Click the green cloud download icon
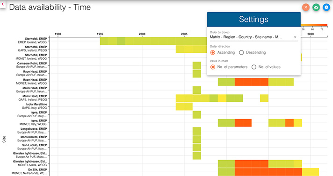Viewport: 333px width, 176px height. click(316, 7)
